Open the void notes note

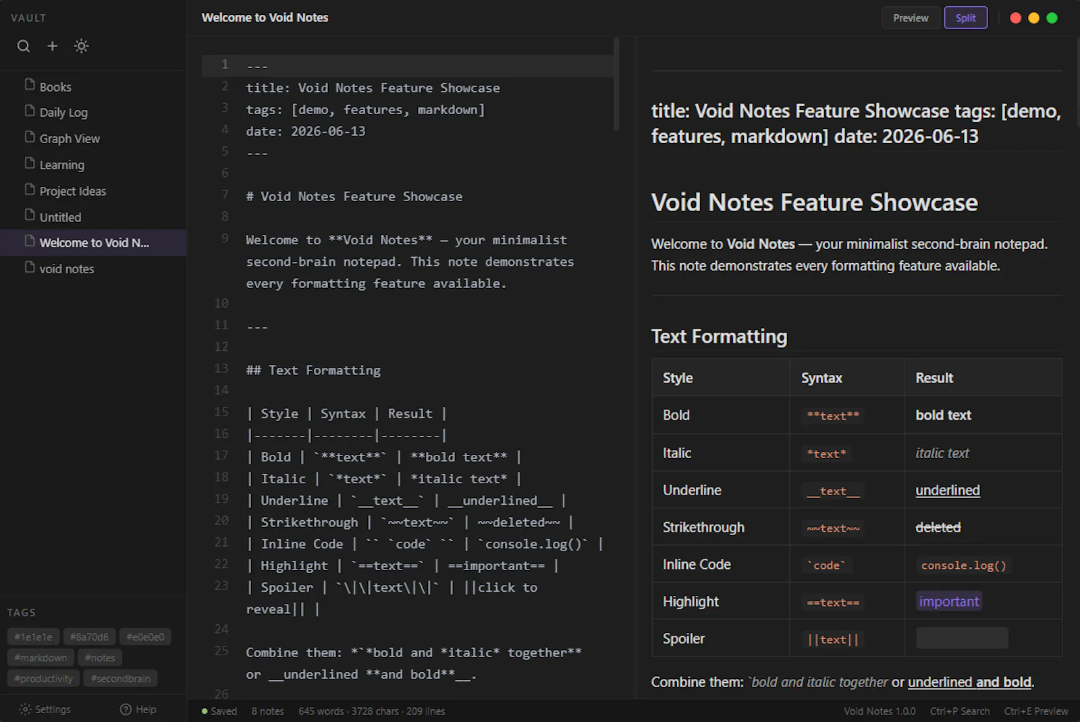pyautogui.click(x=93, y=269)
